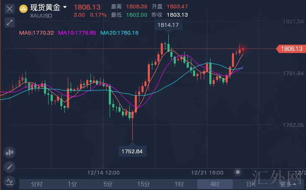Switch to 分时 timeframe tab
The width and height of the screenshot is (306, 190).
point(37,184)
